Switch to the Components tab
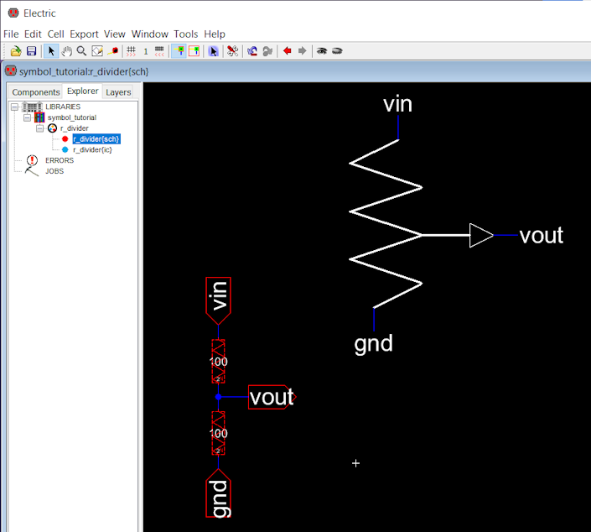591x532 pixels. click(x=36, y=92)
